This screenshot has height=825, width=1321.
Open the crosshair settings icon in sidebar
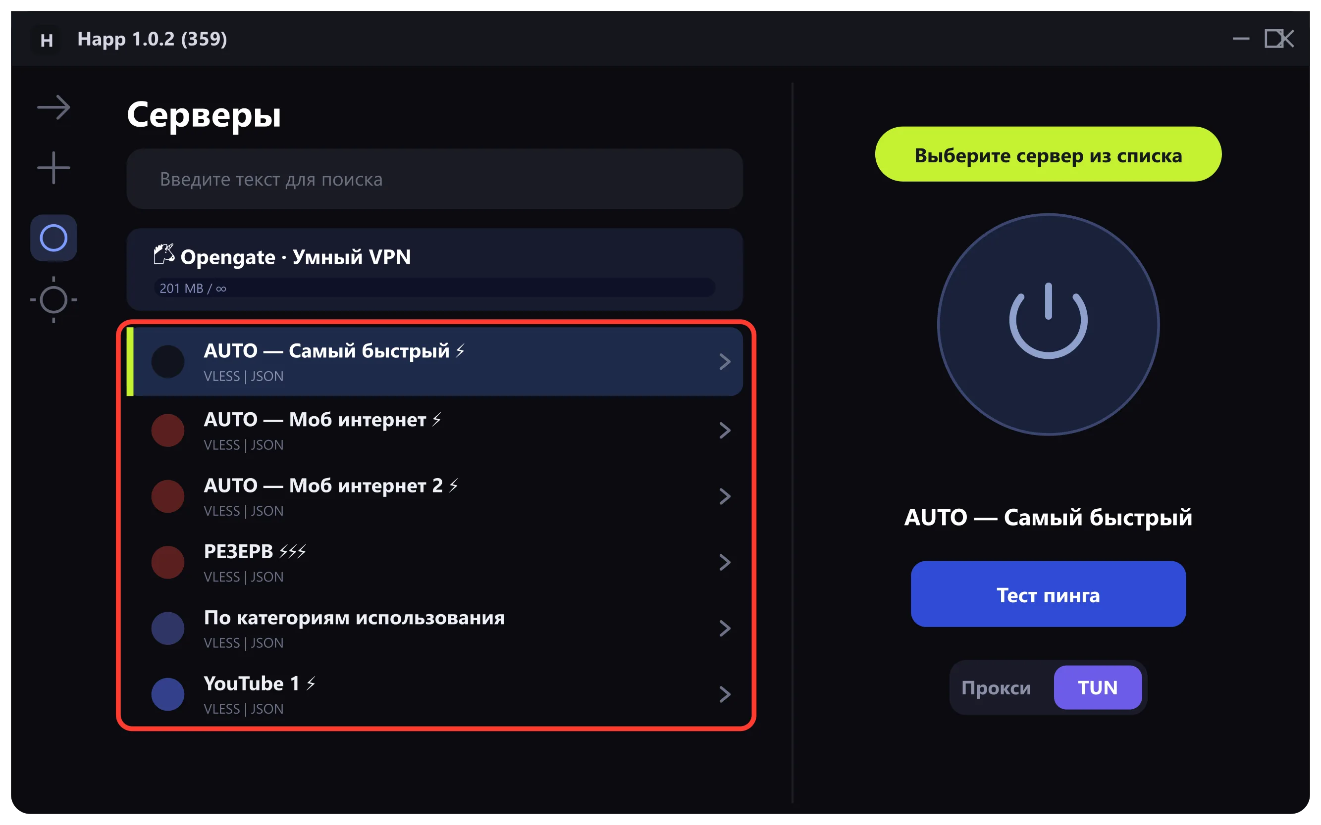(53, 299)
